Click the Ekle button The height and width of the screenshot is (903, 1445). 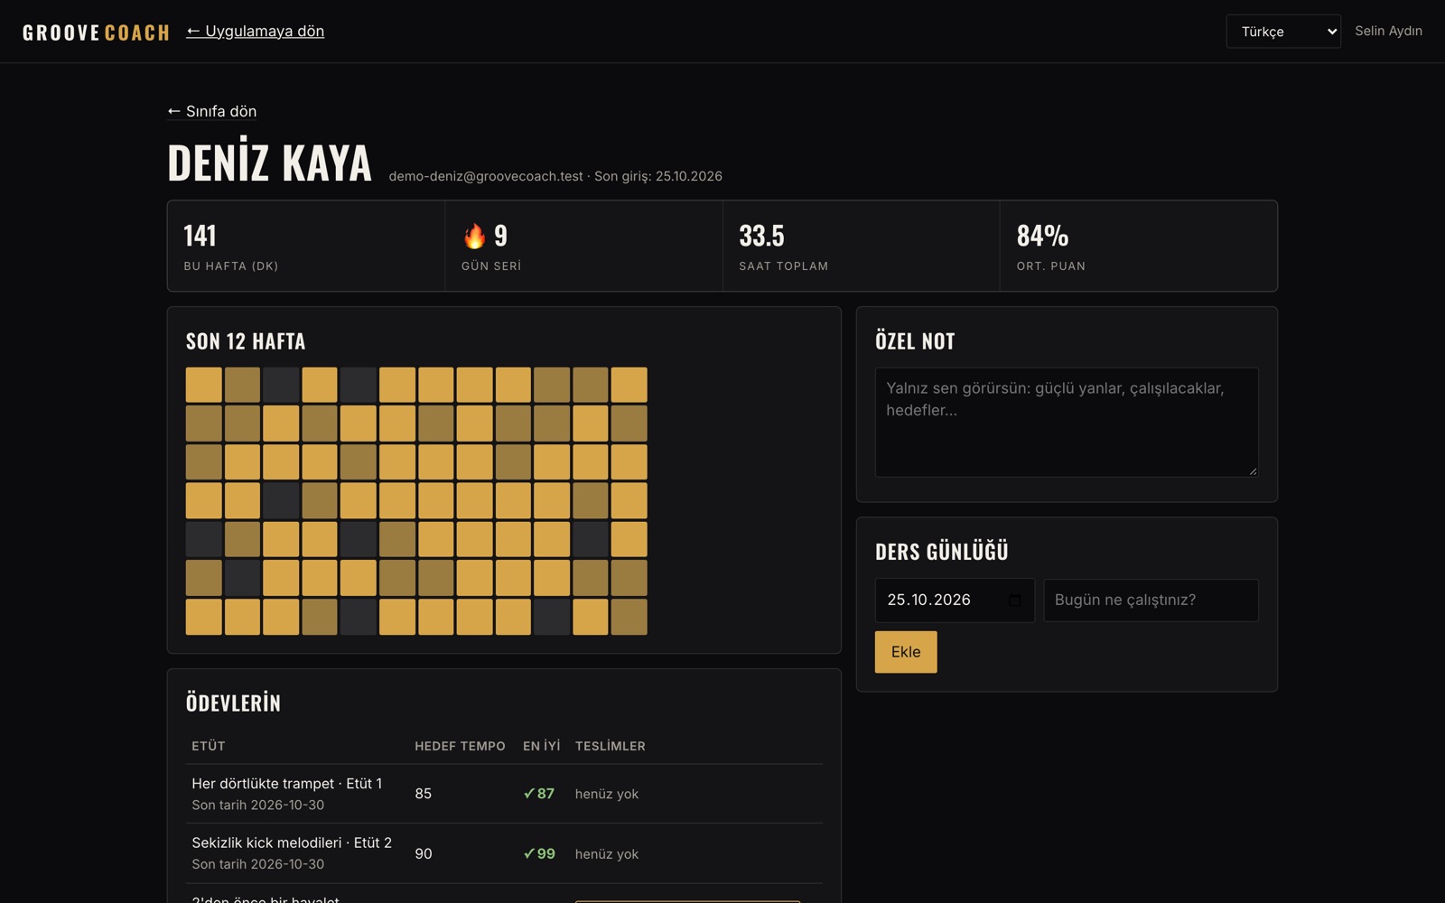[906, 652]
